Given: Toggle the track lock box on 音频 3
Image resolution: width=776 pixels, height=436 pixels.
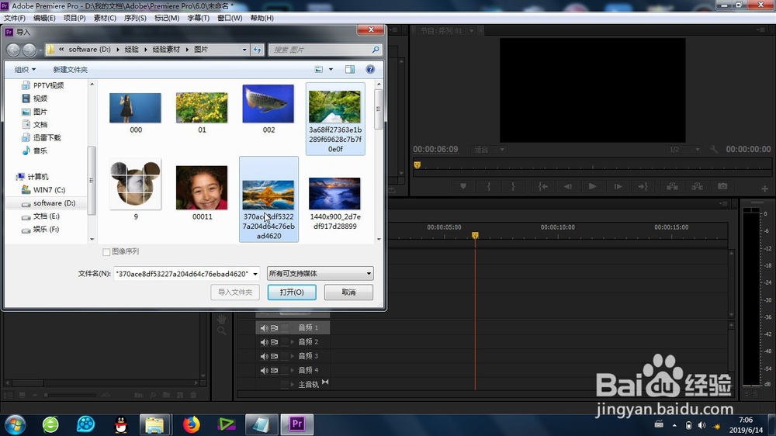Looking at the screenshot, I should (284, 356).
